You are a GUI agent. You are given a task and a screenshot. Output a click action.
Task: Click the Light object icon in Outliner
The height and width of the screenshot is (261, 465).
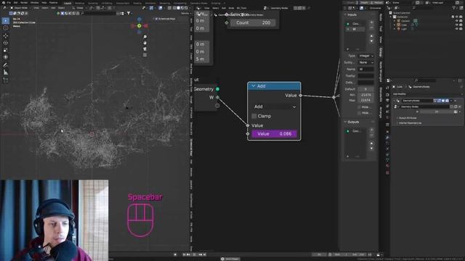(399, 29)
